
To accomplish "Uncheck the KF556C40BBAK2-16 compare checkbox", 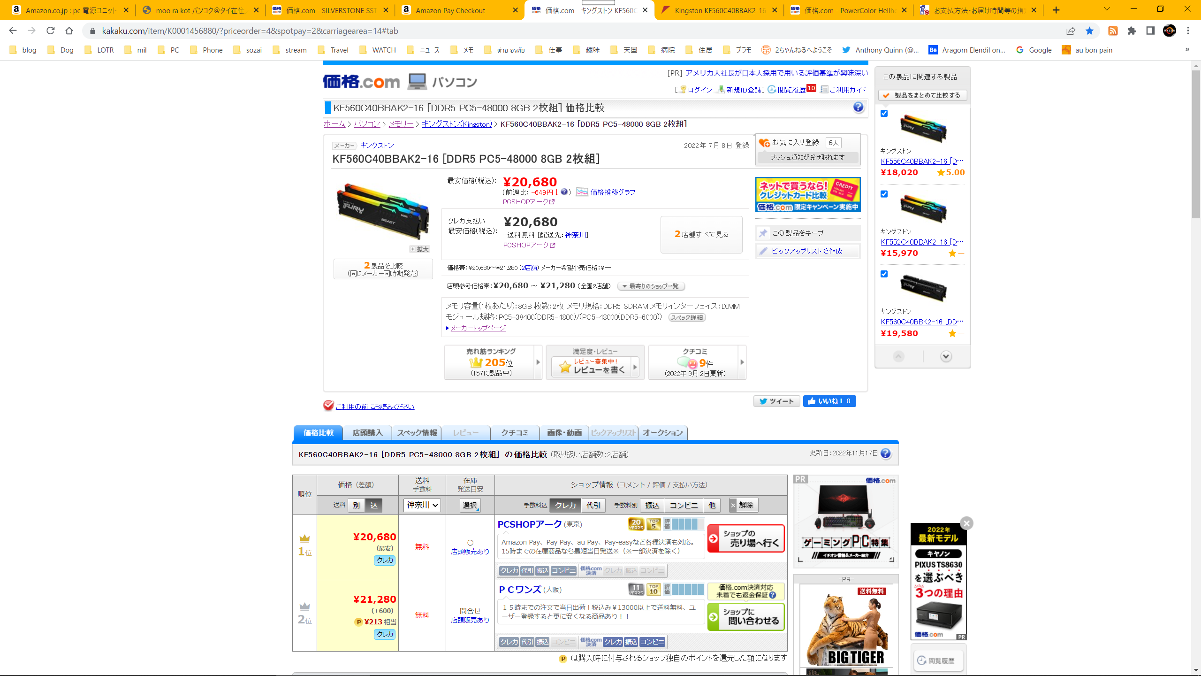I will click(884, 113).
